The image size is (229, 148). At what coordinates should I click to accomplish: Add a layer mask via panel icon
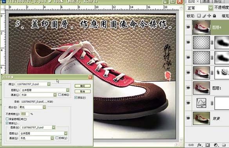pos(207,145)
